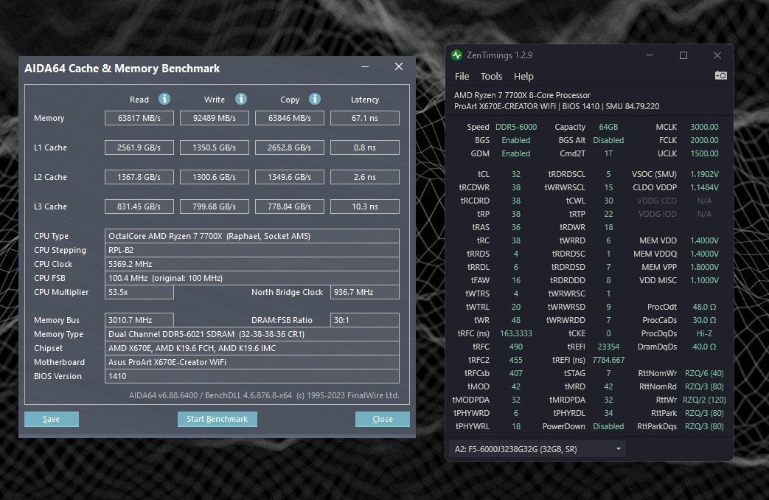Click the Write info icon in AIDA64

point(241,99)
